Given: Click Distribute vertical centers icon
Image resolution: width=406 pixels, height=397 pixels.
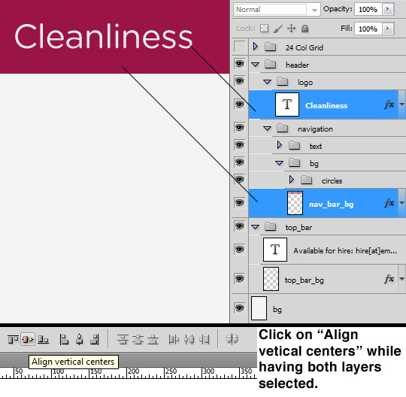Looking at the screenshot, I should [x=138, y=339].
